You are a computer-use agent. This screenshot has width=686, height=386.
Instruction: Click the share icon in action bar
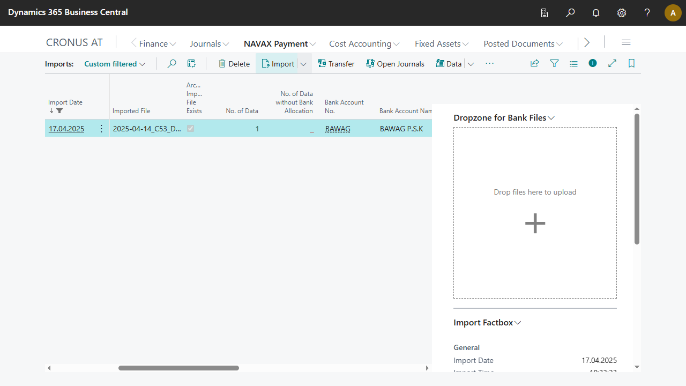pos(534,63)
